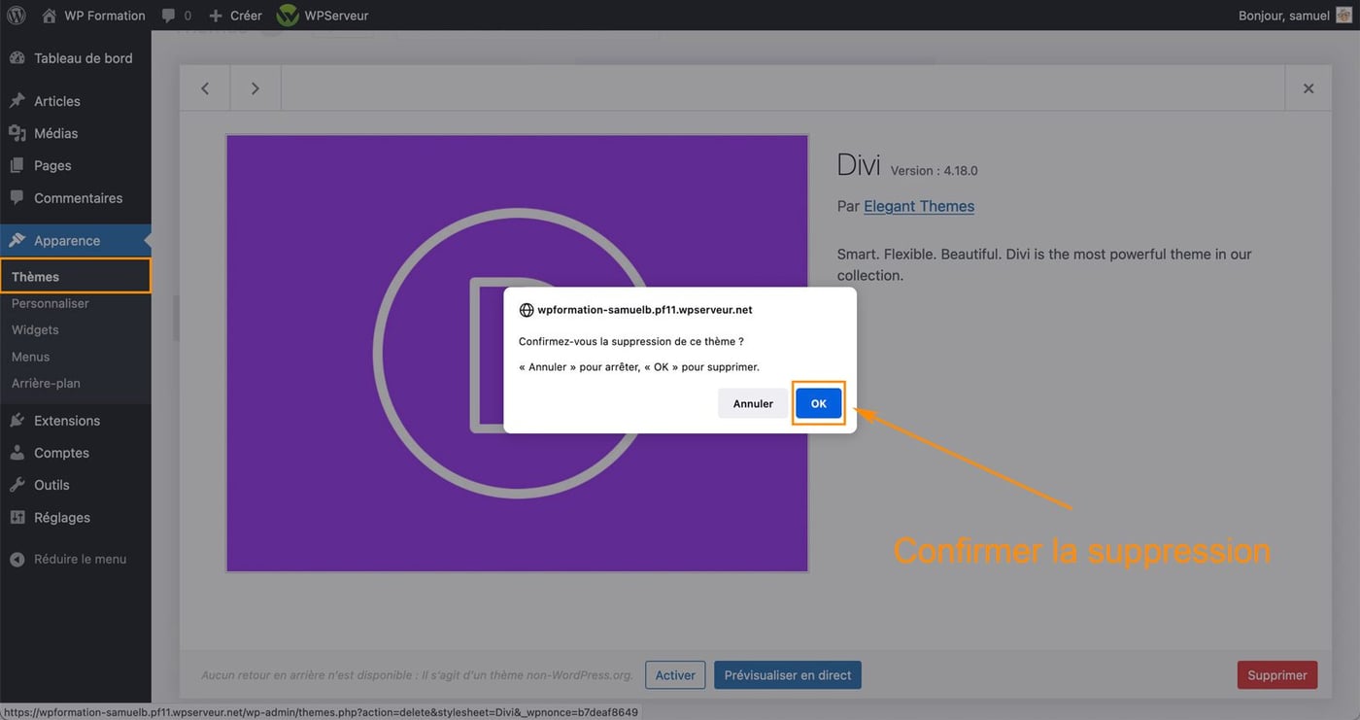
Task: Open Réglages settings from sidebar
Action: coord(61,516)
